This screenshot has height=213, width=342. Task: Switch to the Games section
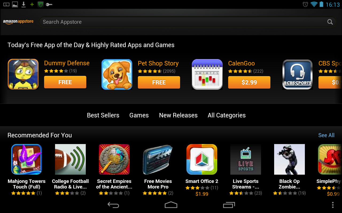point(139,115)
